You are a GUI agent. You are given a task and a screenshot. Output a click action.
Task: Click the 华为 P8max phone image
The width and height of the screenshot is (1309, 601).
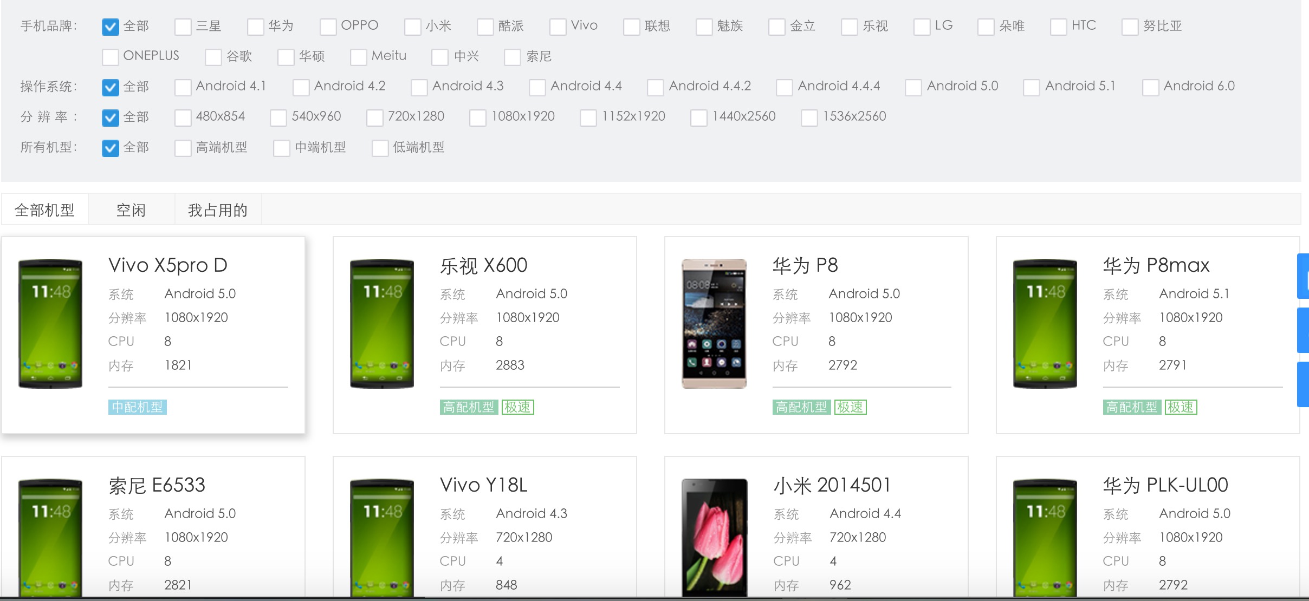1045,323
